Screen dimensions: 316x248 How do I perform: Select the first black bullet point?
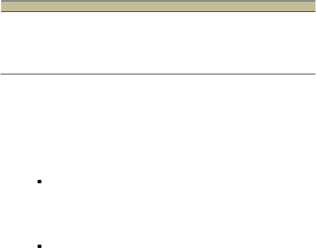coord(40,182)
